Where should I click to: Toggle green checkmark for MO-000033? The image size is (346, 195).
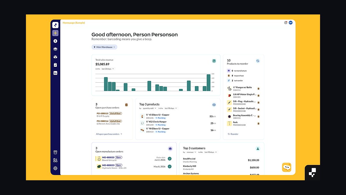coord(170,166)
